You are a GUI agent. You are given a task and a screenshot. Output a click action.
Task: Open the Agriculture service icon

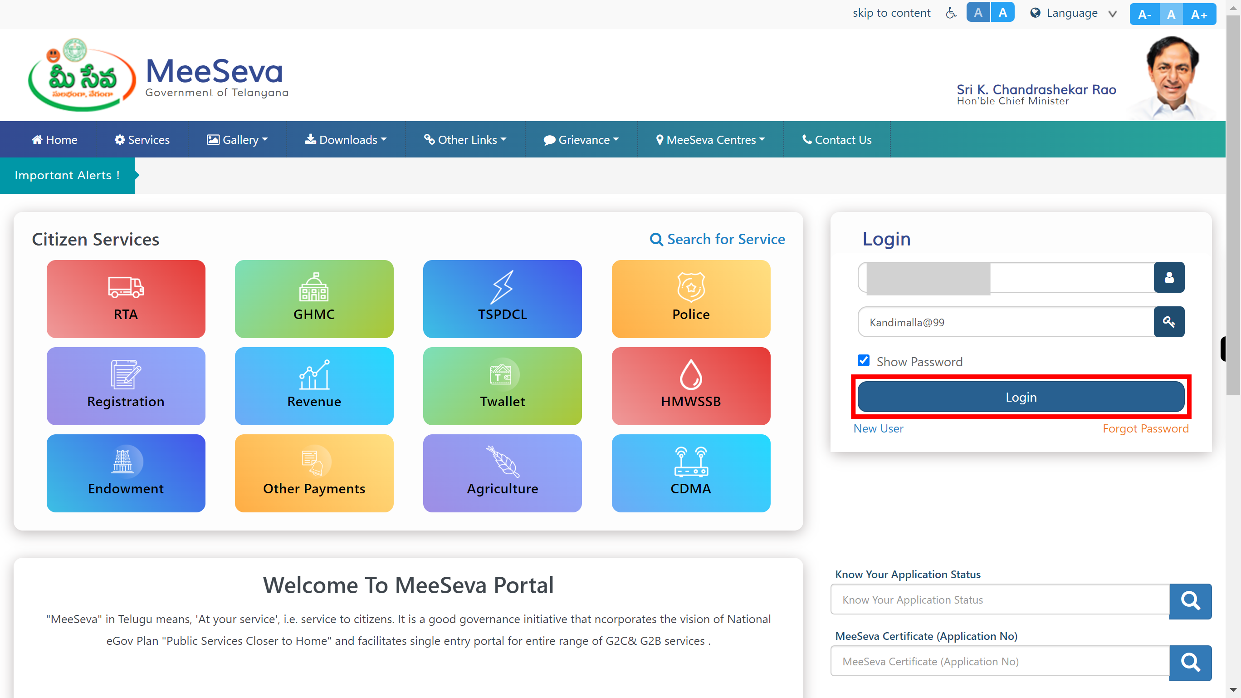pyautogui.click(x=502, y=473)
